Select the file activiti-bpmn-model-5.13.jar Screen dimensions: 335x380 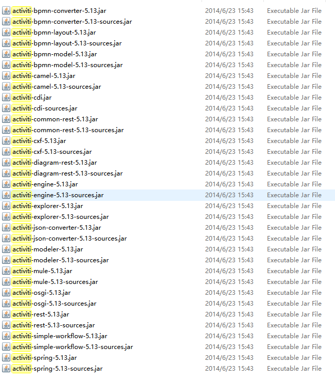coord(55,54)
